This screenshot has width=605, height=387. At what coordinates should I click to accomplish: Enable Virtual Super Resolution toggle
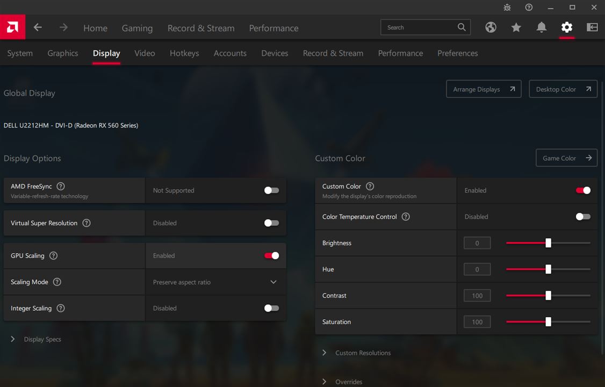pos(271,223)
